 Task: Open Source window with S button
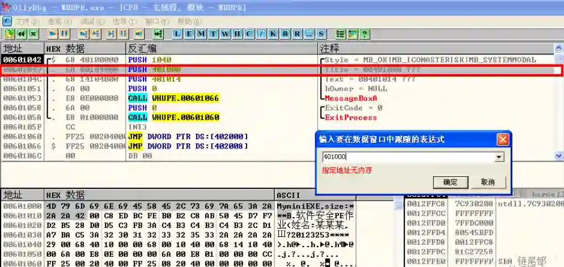pyautogui.click(x=321, y=34)
